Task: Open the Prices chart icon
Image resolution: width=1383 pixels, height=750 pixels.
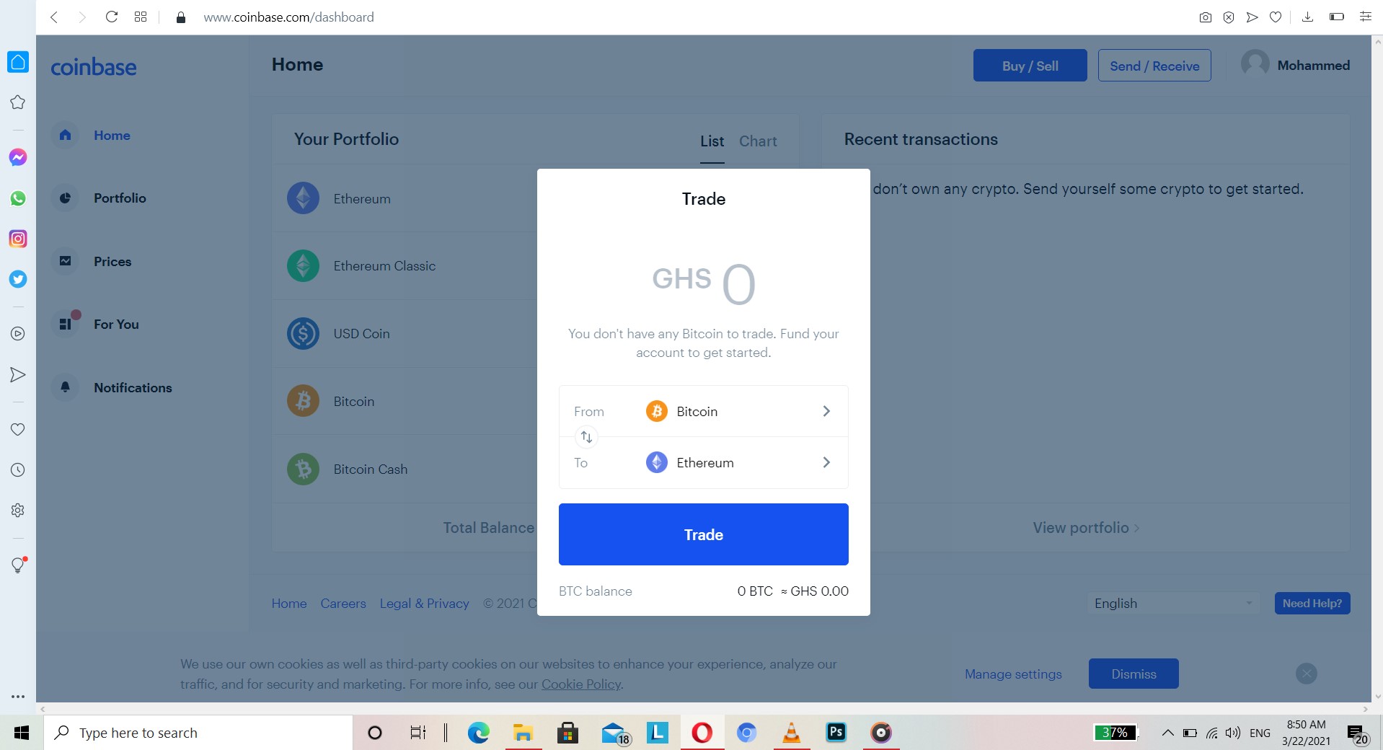Action: coord(65,261)
